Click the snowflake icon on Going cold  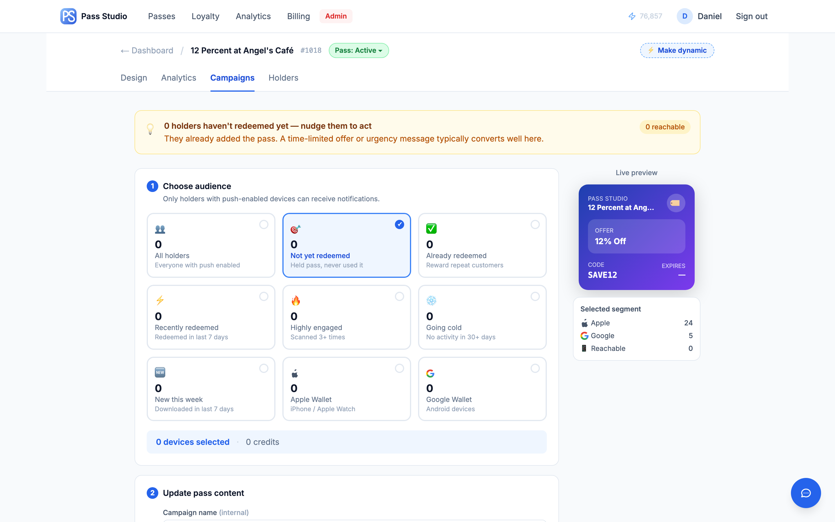[431, 300]
